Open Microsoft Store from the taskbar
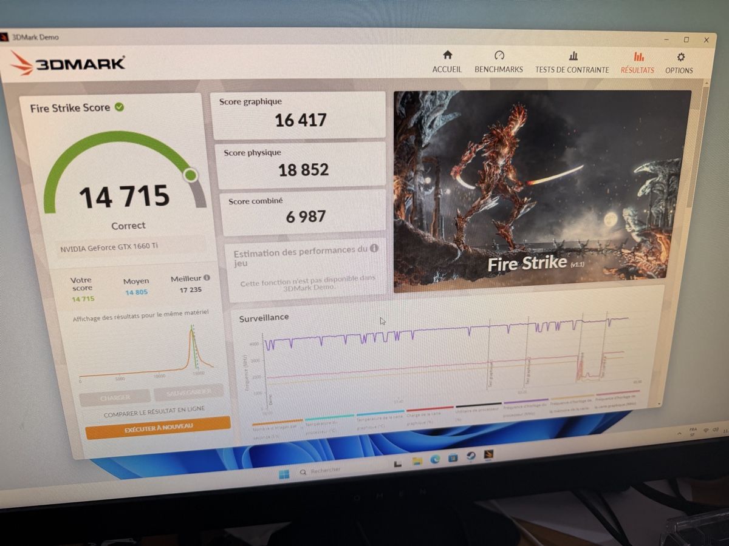 click(453, 457)
